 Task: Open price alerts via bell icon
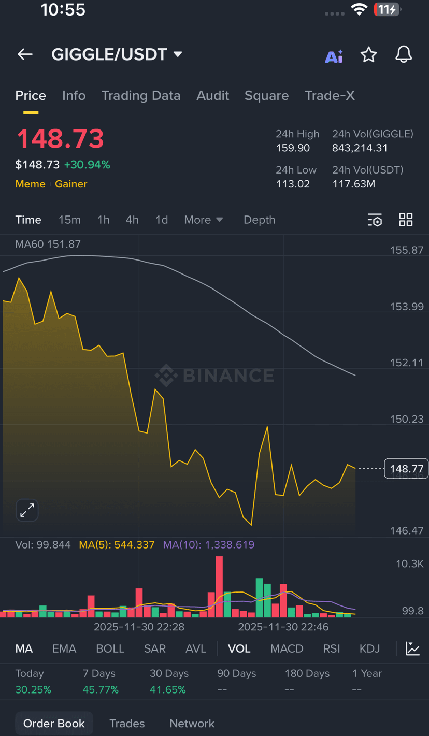pos(404,54)
